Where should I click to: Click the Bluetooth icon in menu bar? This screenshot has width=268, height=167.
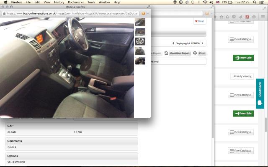(199, 2)
